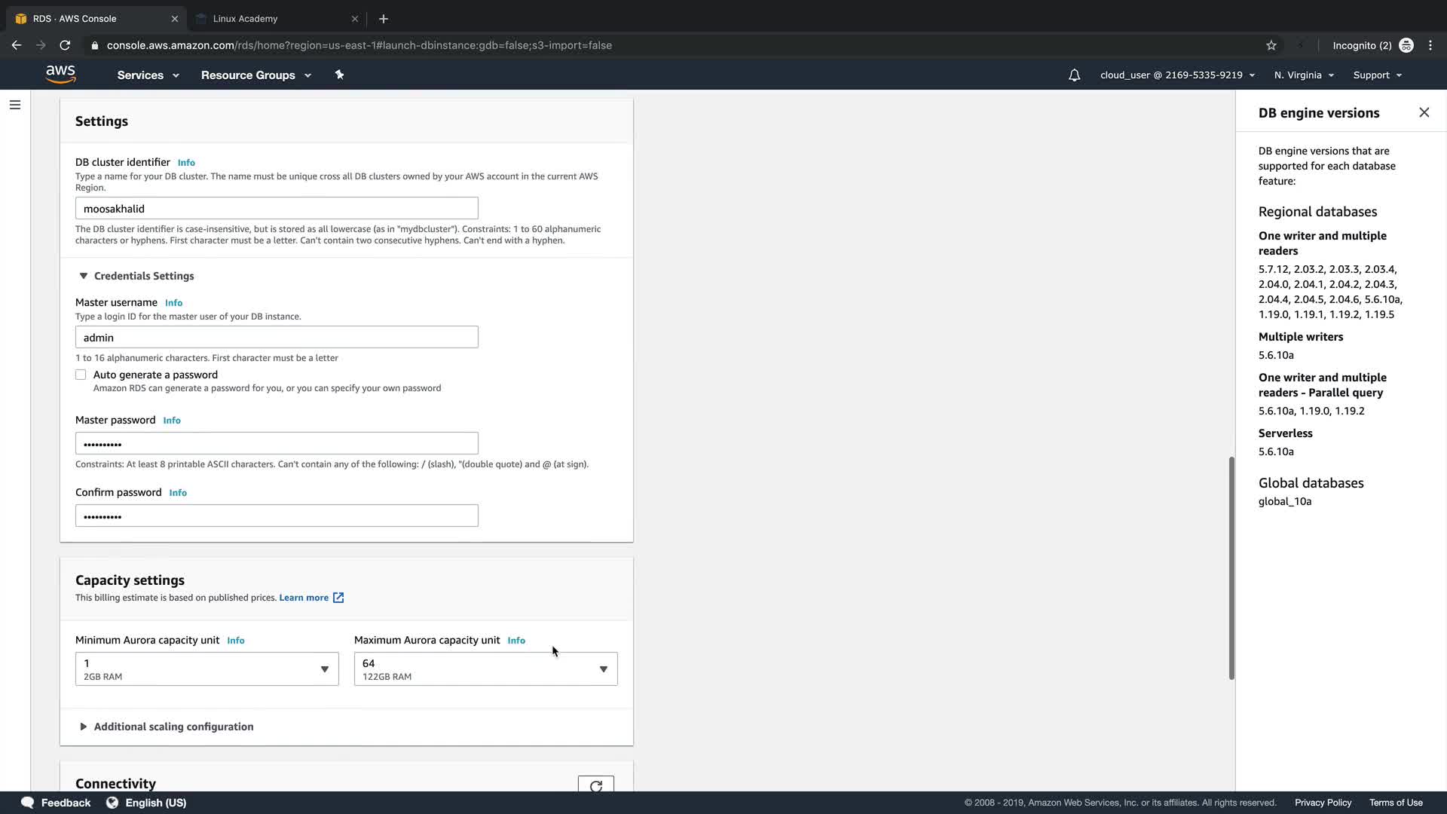Open the notifications bell
The image size is (1447, 814).
click(1074, 75)
